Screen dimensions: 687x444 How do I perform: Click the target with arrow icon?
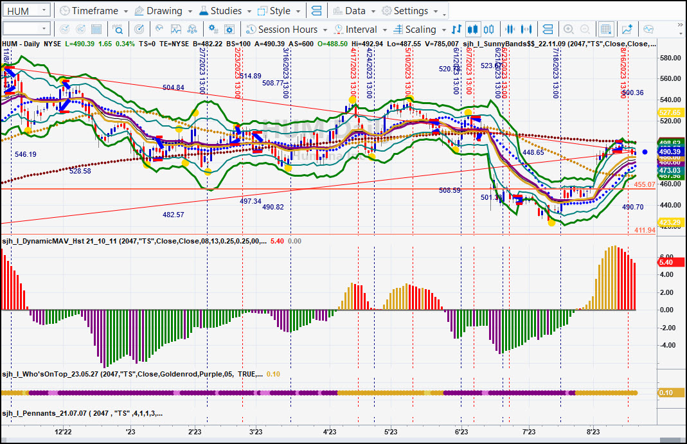point(139,30)
